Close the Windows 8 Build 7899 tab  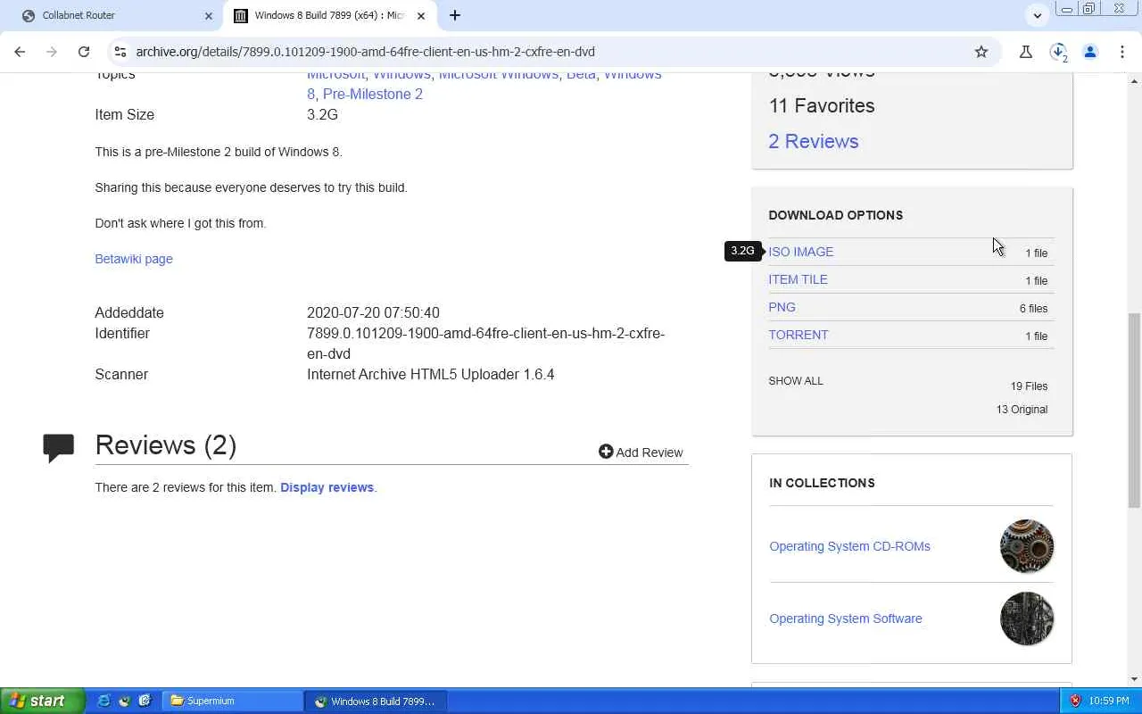pos(421,15)
